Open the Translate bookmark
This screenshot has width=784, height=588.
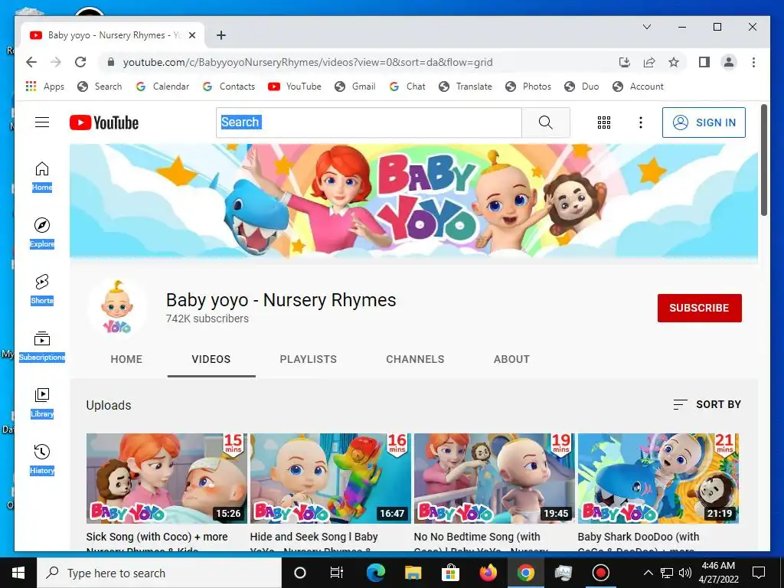465,87
